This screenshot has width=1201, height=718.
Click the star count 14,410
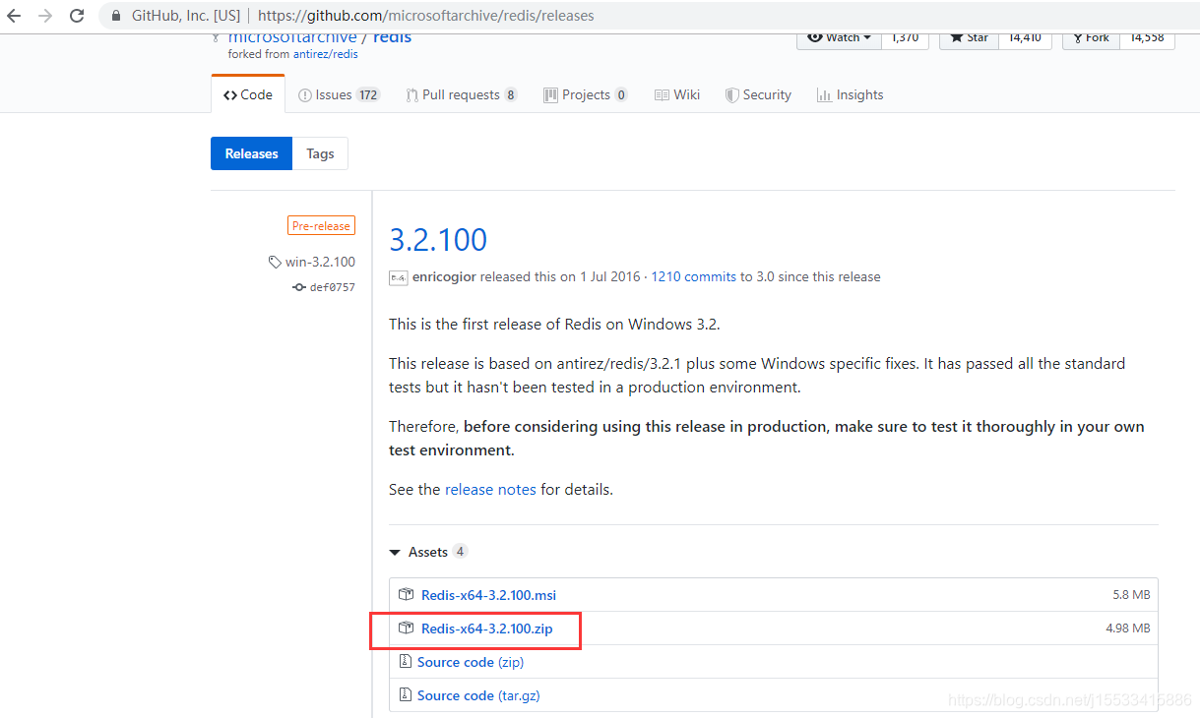pos(1025,38)
